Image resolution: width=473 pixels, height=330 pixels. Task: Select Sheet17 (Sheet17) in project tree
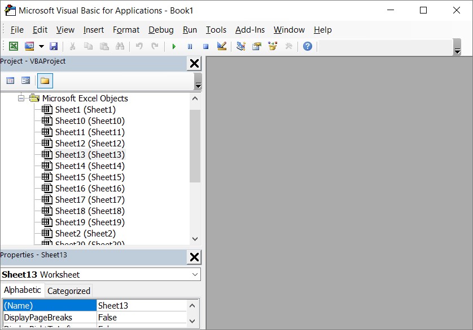click(90, 199)
